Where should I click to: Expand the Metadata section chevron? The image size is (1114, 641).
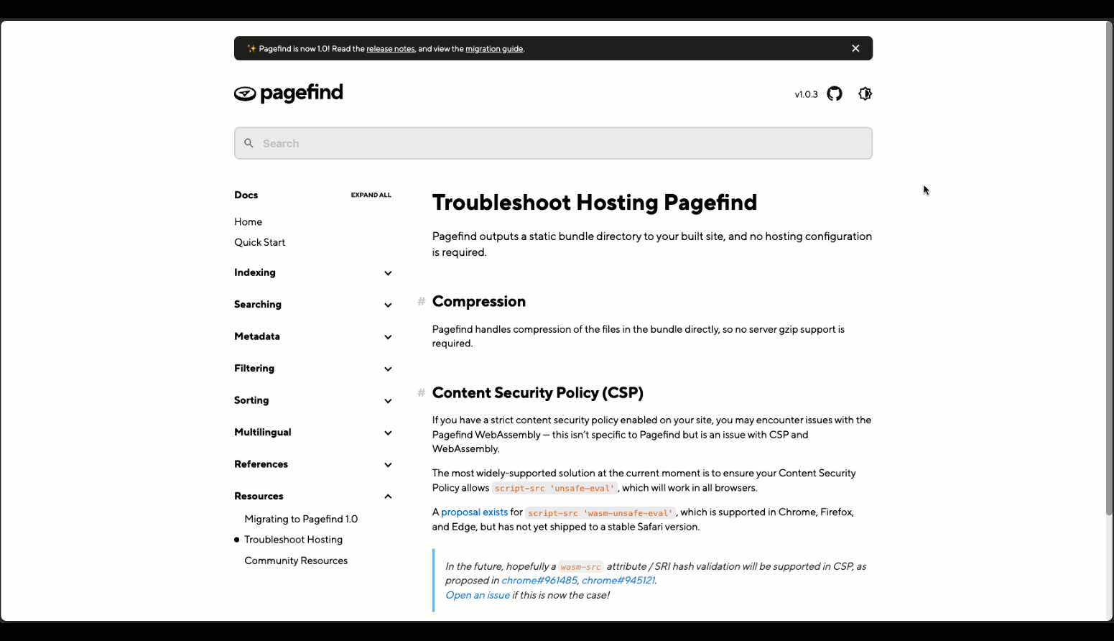[388, 337]
